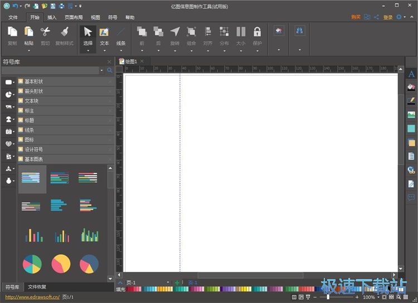Image resolution: width=418 pixels, height=303 pixels.
Task: Open the www.edrawsoft.cn link
Action: coord(32,297)
